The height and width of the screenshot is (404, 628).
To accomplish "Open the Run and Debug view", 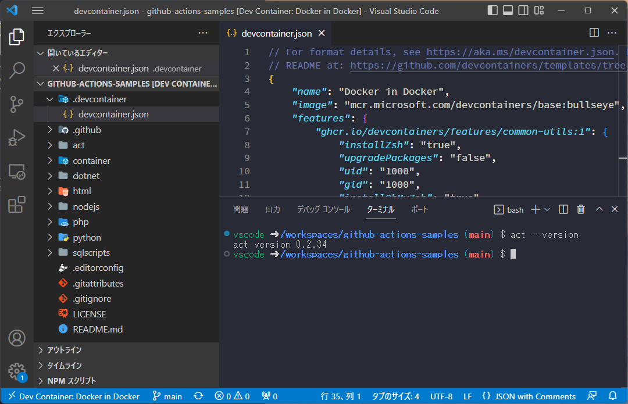I will pyautogui.click(x=17, y=138).
